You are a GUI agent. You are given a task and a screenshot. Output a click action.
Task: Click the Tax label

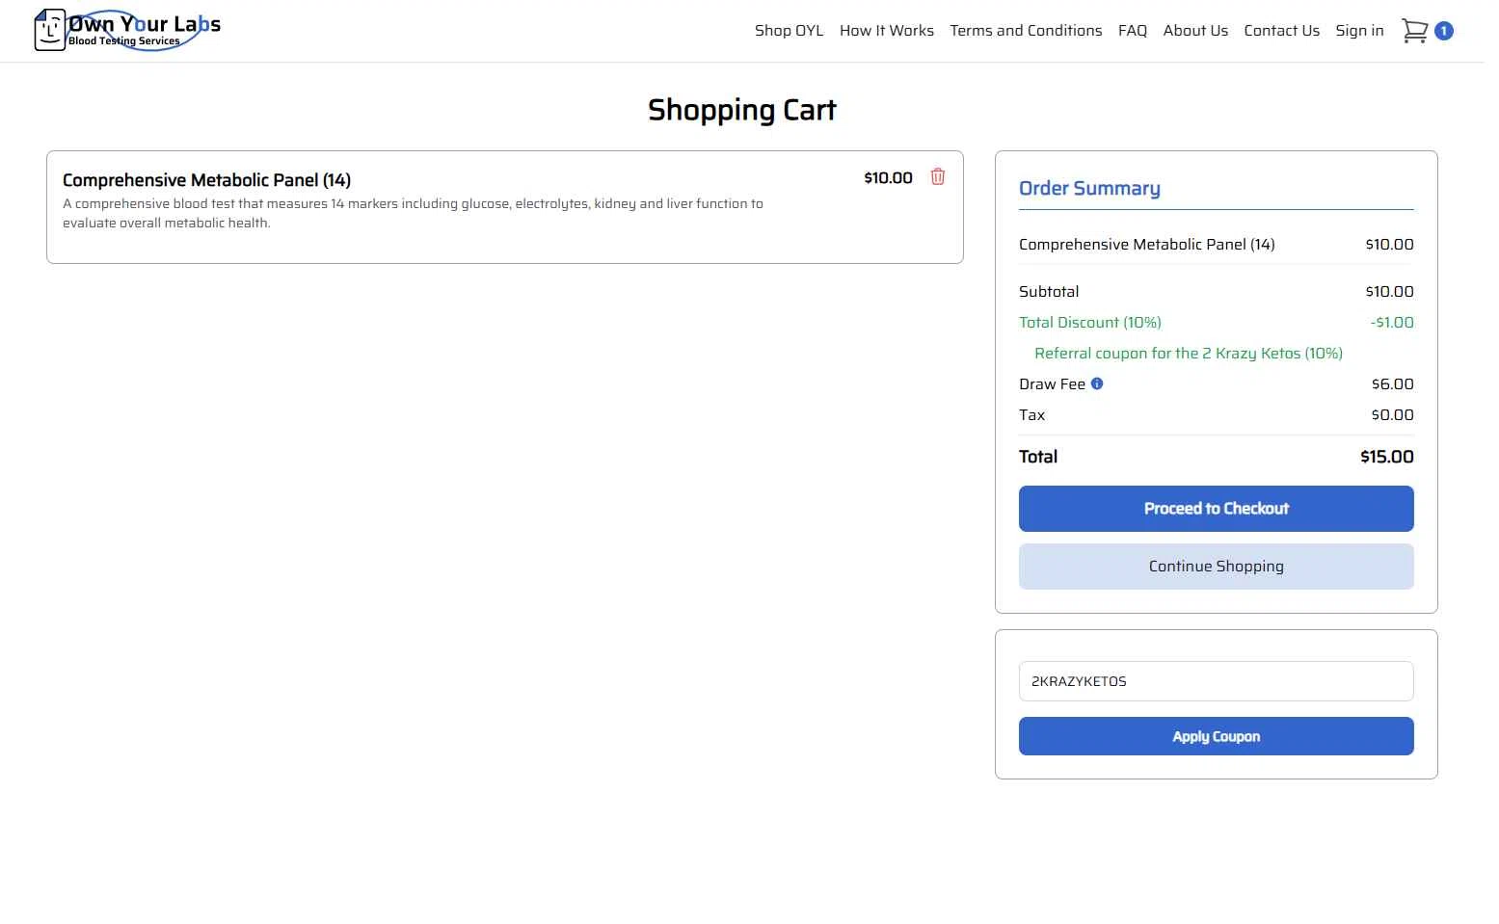(x=1031, y=414)
